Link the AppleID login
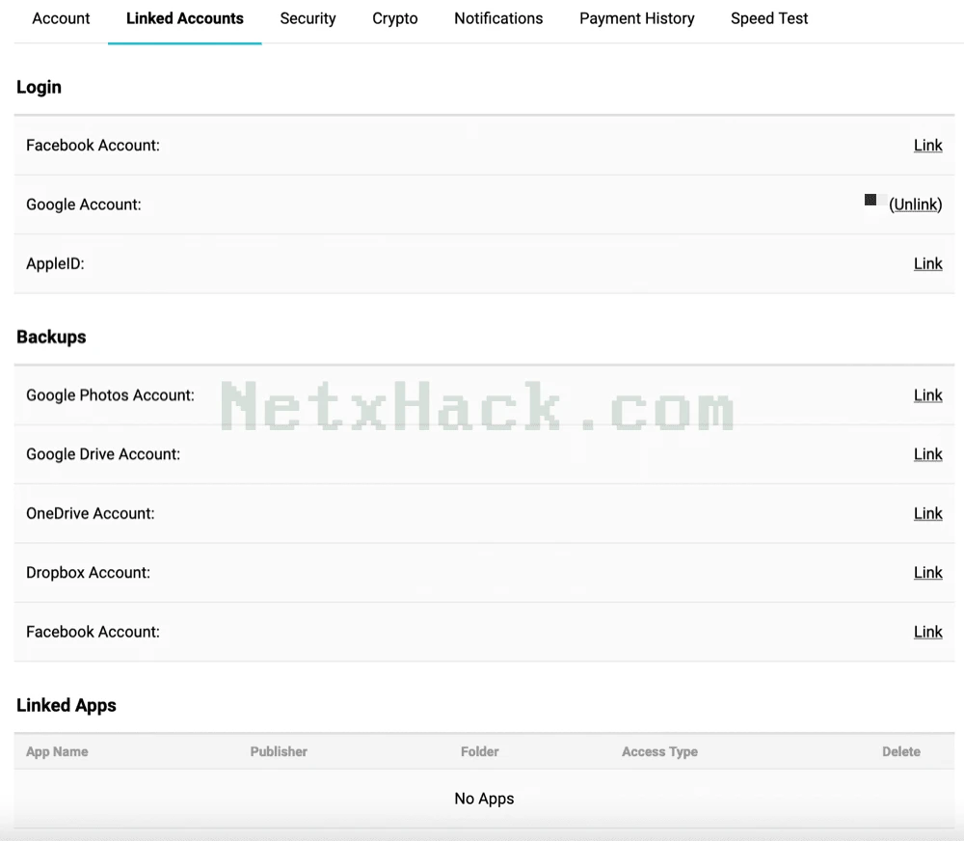This screenshot has width=964, height=841. (927, 263)
